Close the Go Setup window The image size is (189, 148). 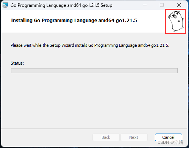[x=179, y=5]
